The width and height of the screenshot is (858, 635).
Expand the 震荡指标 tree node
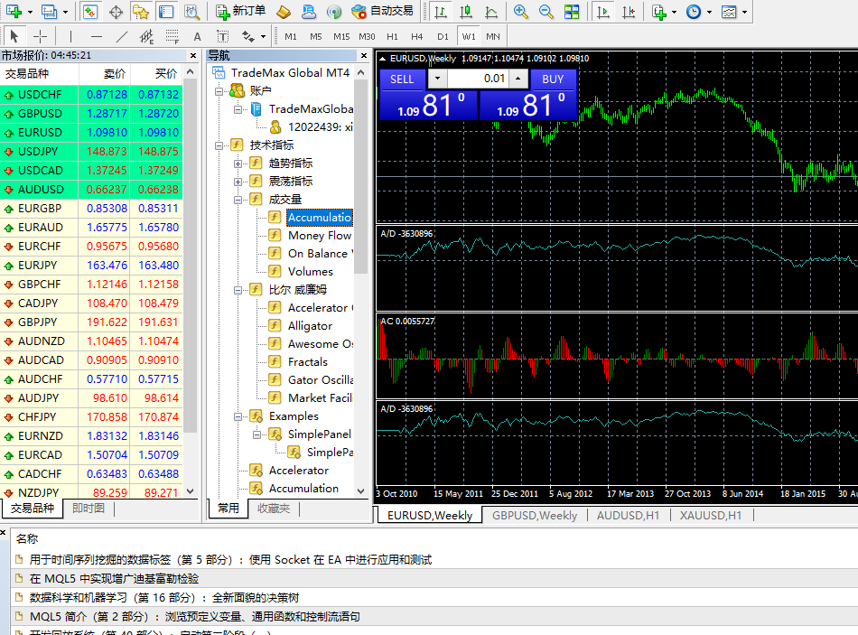[238, 182]
